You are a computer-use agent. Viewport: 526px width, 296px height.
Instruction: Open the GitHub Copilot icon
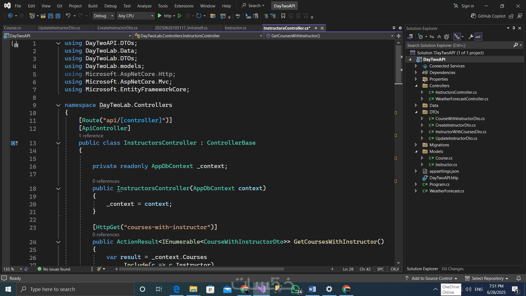[x=473, y=16]
